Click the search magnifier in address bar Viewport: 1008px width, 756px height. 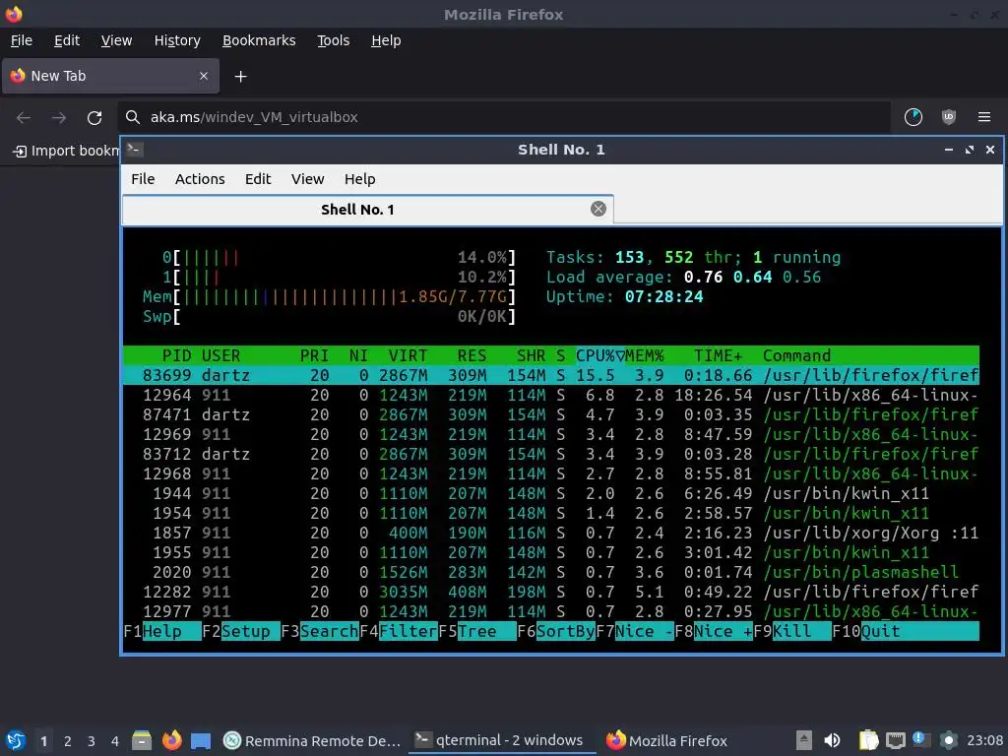pyautogui.click(x=133, y=117)
